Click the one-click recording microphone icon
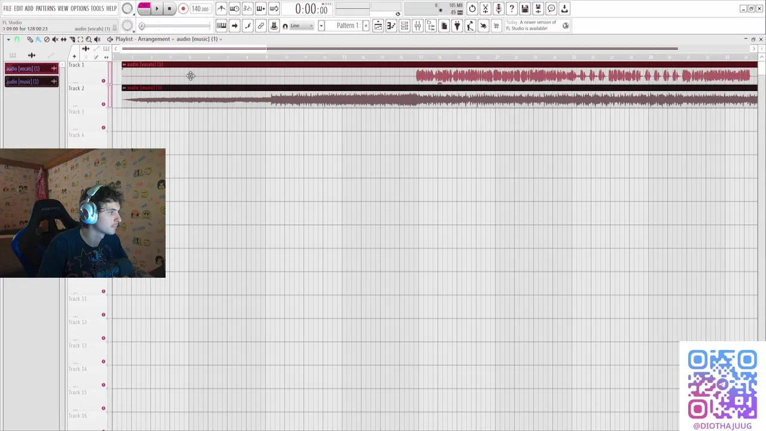This screenshot has height=431, width=766. tap(498, 8)
